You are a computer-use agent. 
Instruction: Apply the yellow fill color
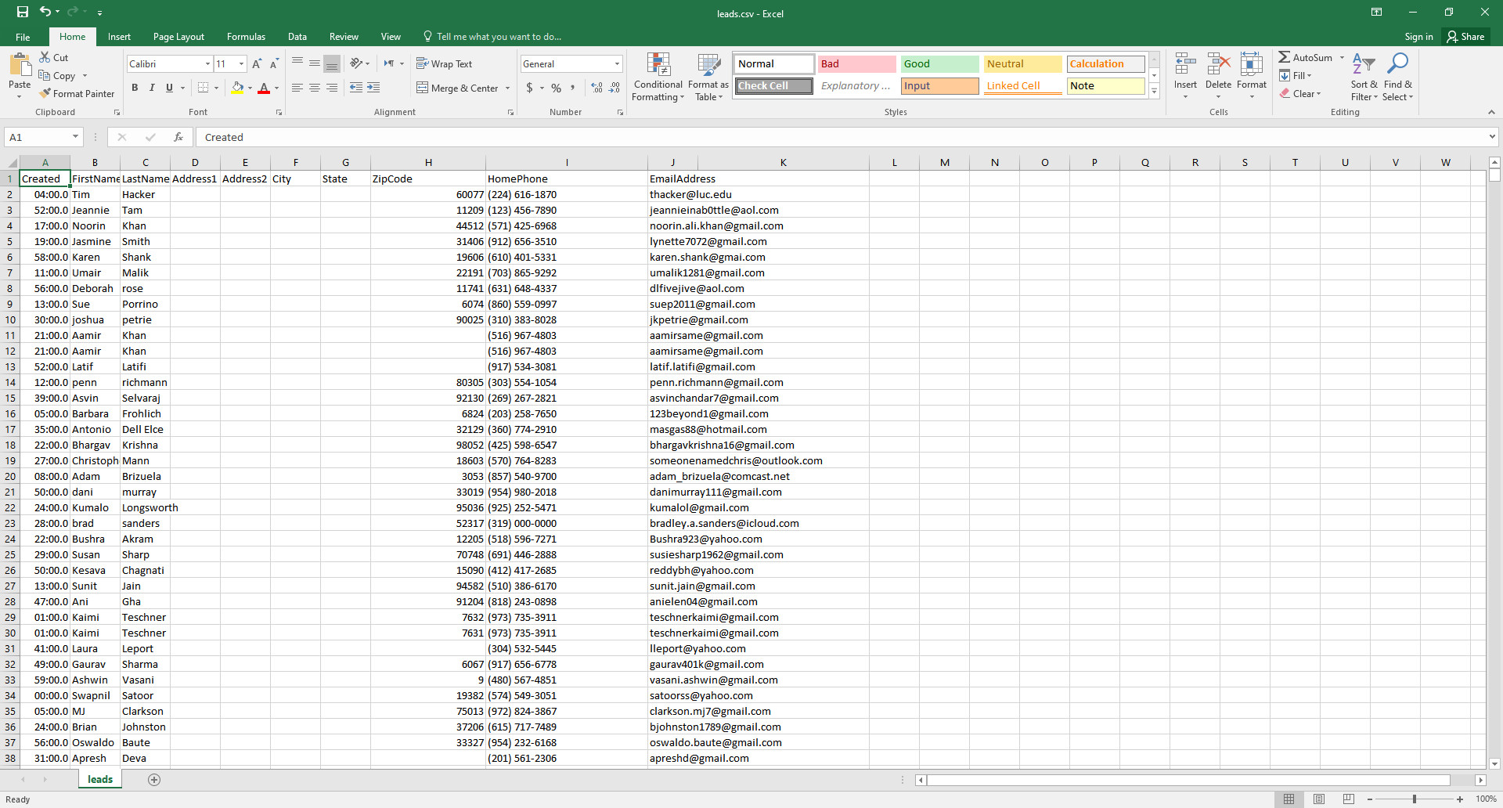coord(237,88)
